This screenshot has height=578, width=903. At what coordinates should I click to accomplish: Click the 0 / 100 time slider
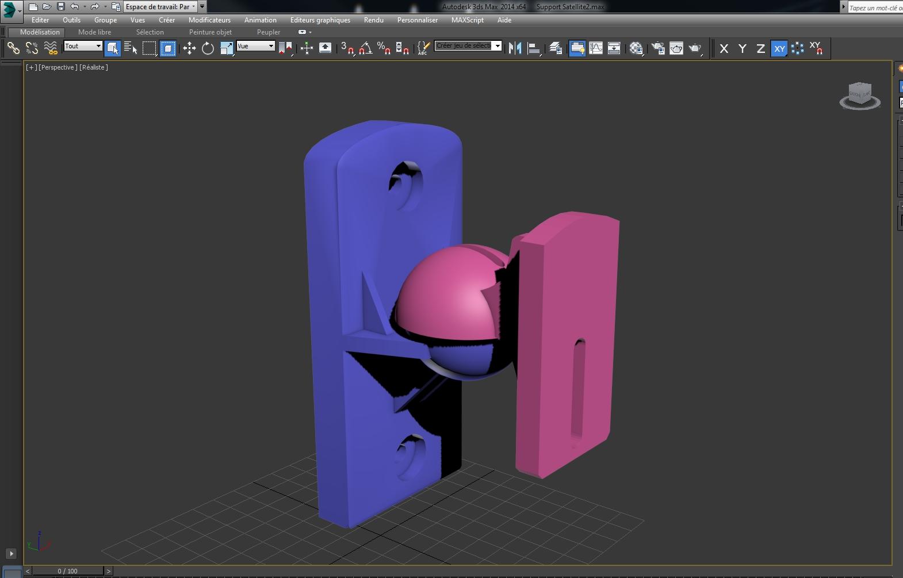click(67, 571)
